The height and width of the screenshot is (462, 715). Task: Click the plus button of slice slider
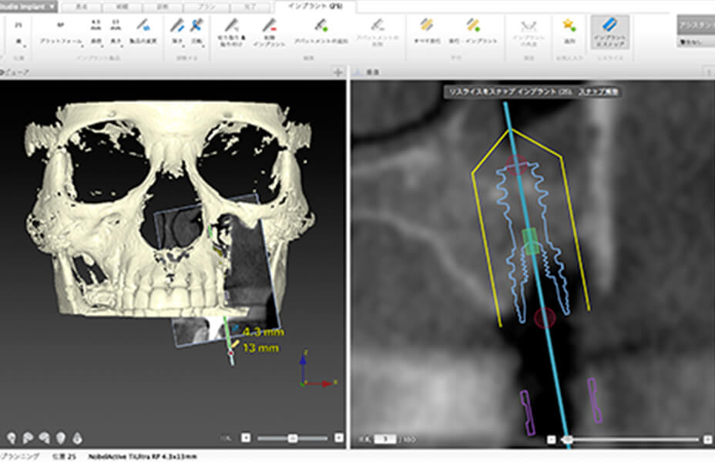click(708, 440)
